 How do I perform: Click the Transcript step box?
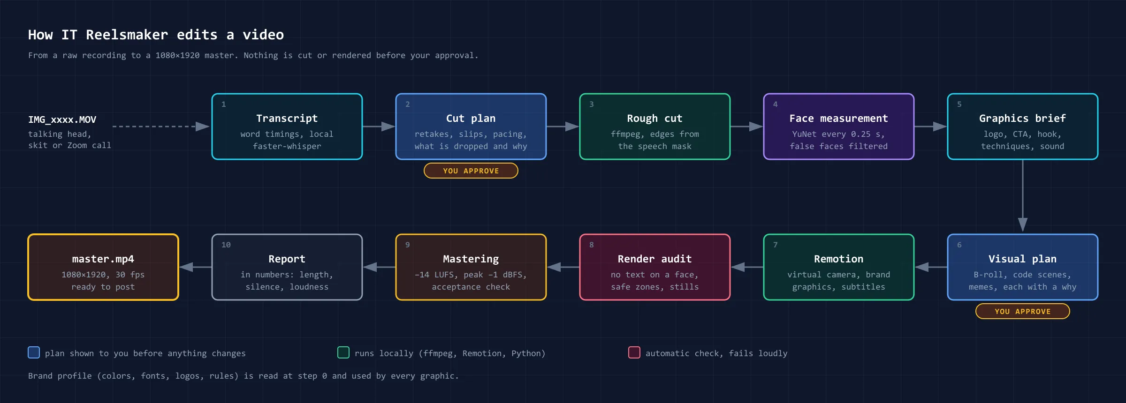click(287, 127)
